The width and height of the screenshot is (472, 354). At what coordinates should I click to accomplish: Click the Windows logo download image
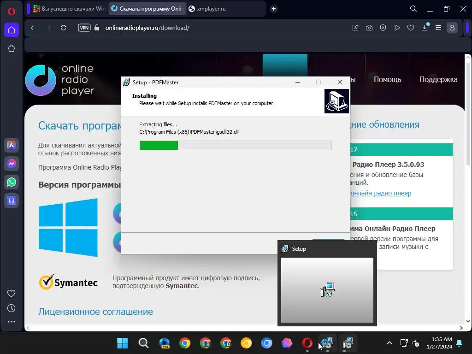(x=68, y=228)
